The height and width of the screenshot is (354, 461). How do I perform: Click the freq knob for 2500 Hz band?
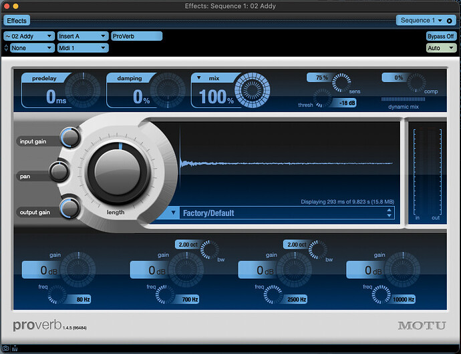(x=273, y=295)
